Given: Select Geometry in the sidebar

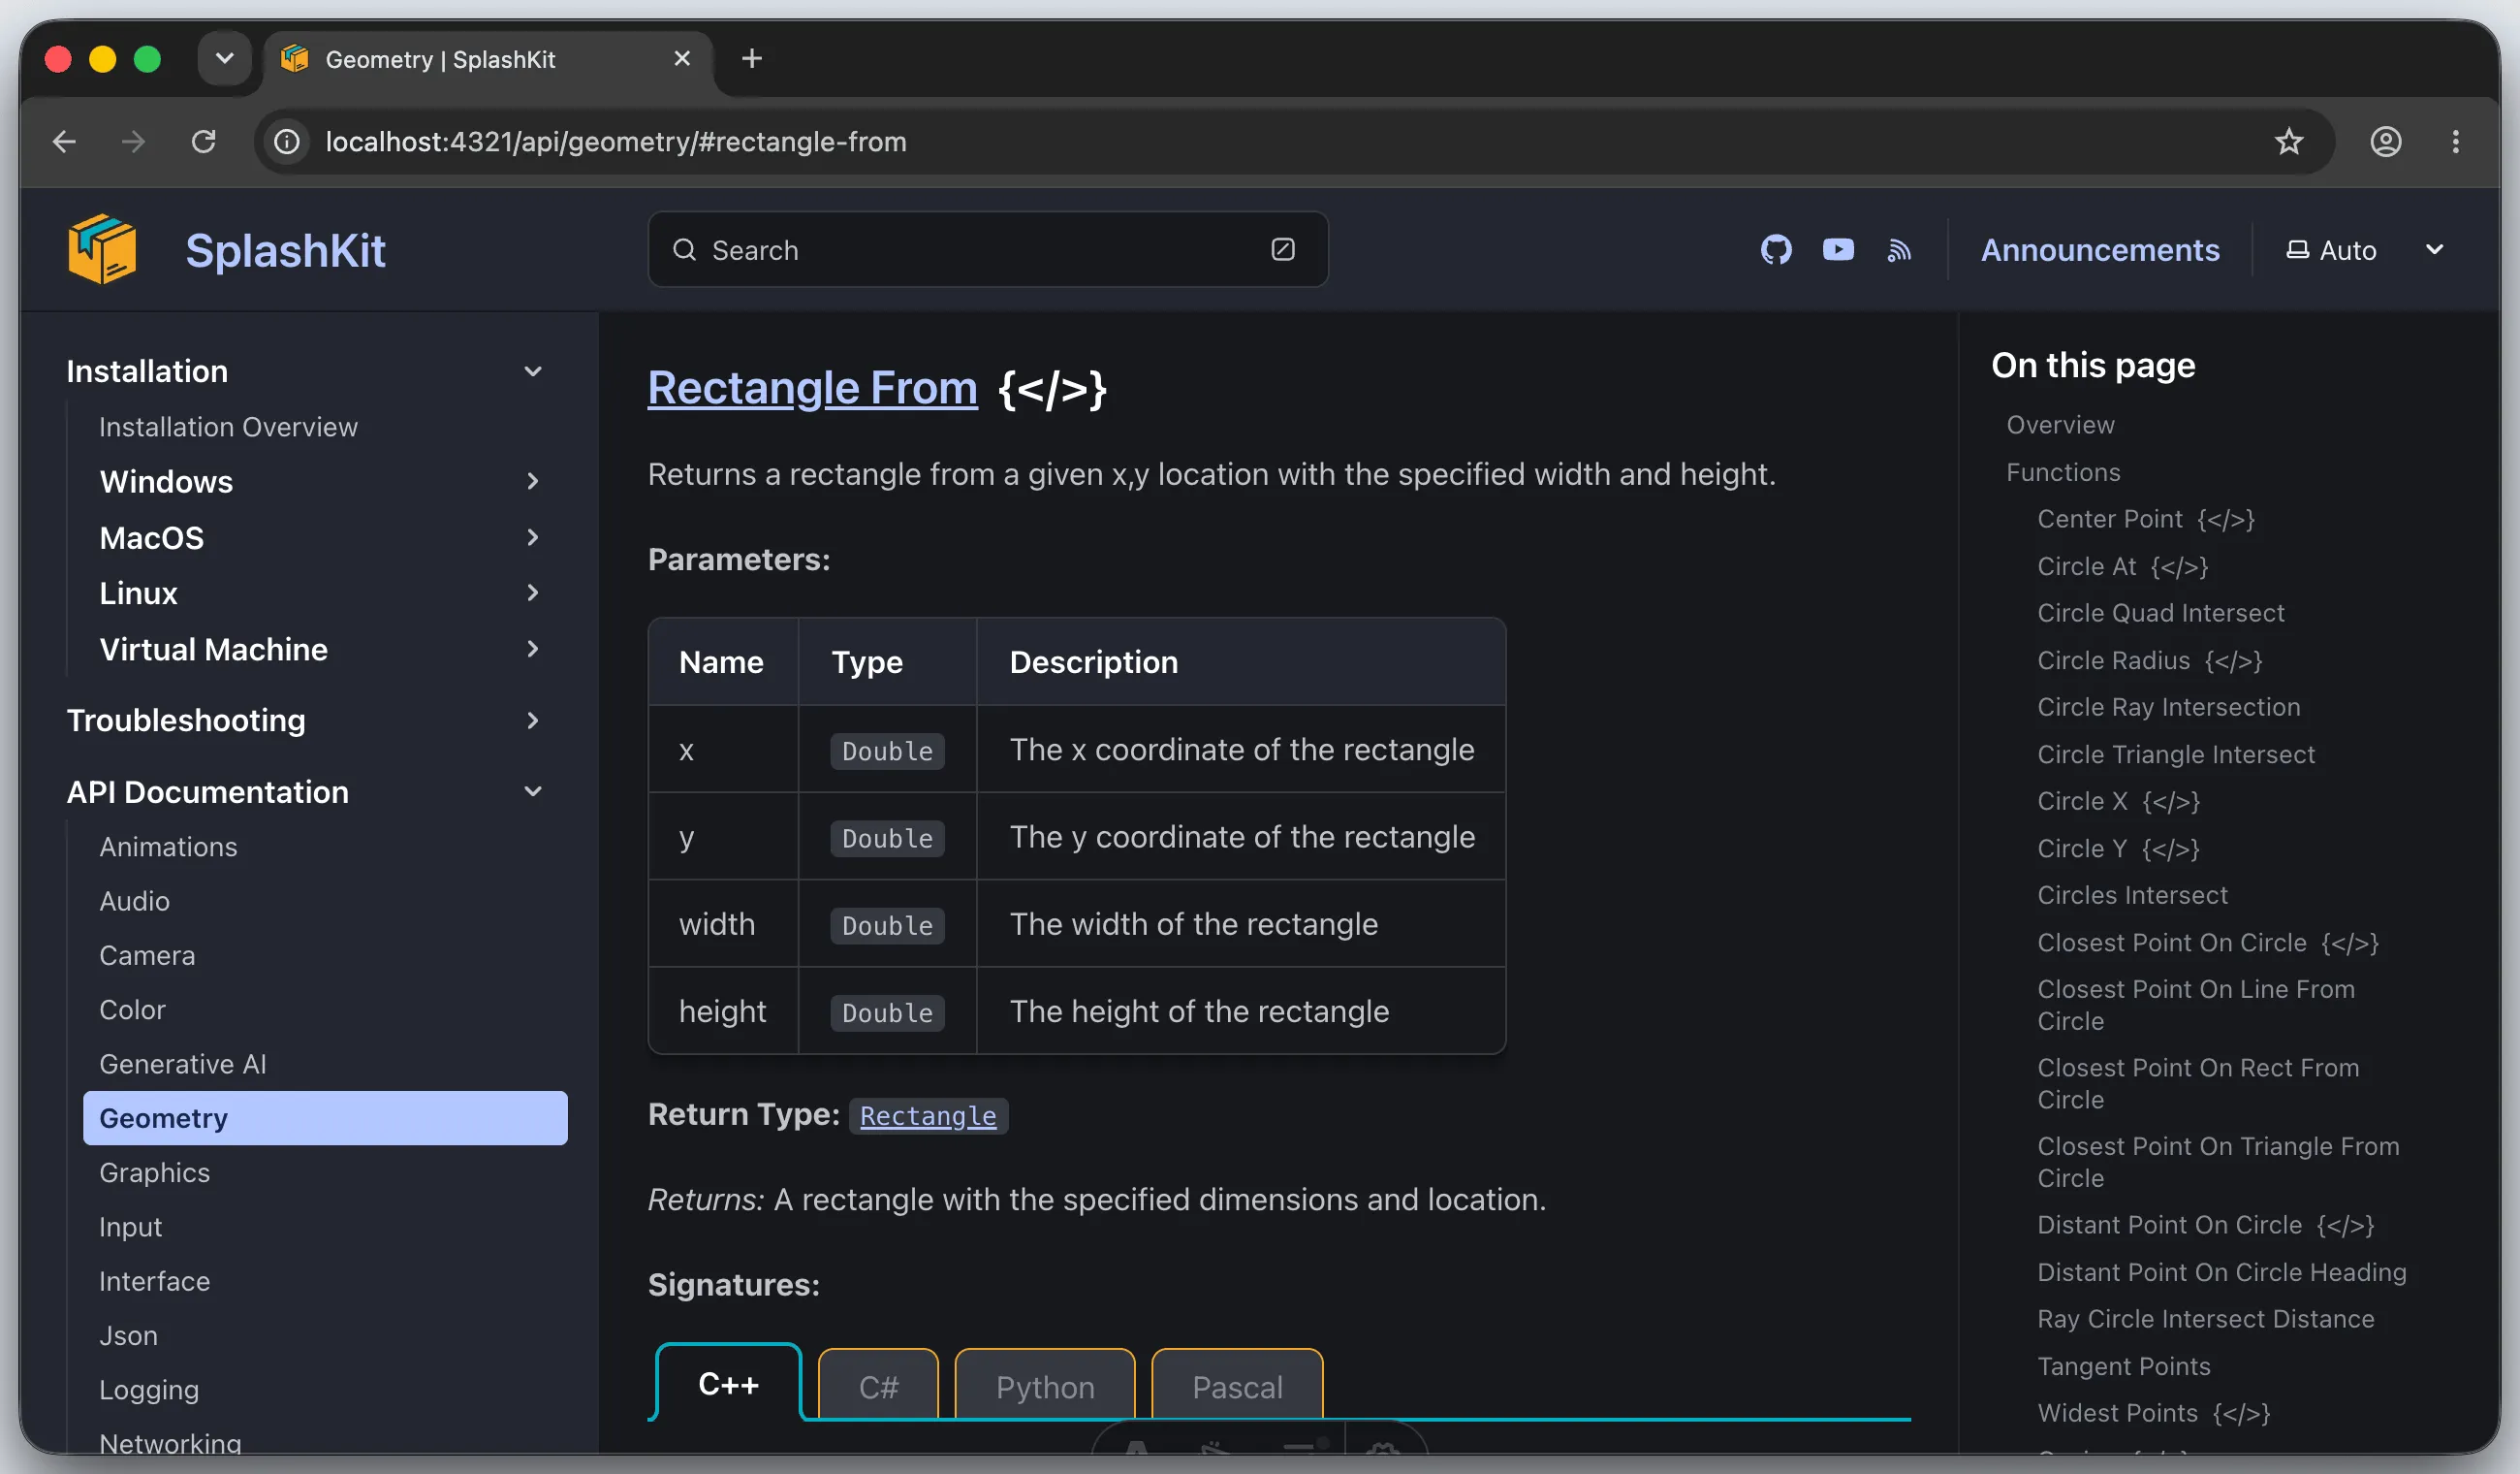Looking at the screenshot, I should point(325,1119).
